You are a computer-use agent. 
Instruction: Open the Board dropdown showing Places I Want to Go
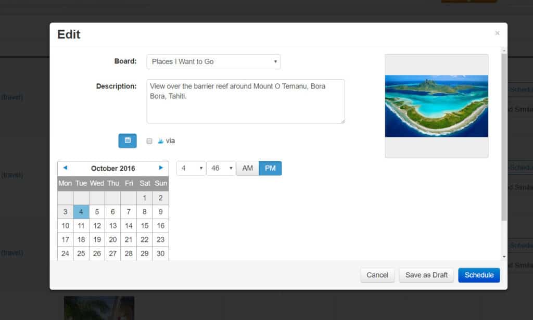pos(213,61)
